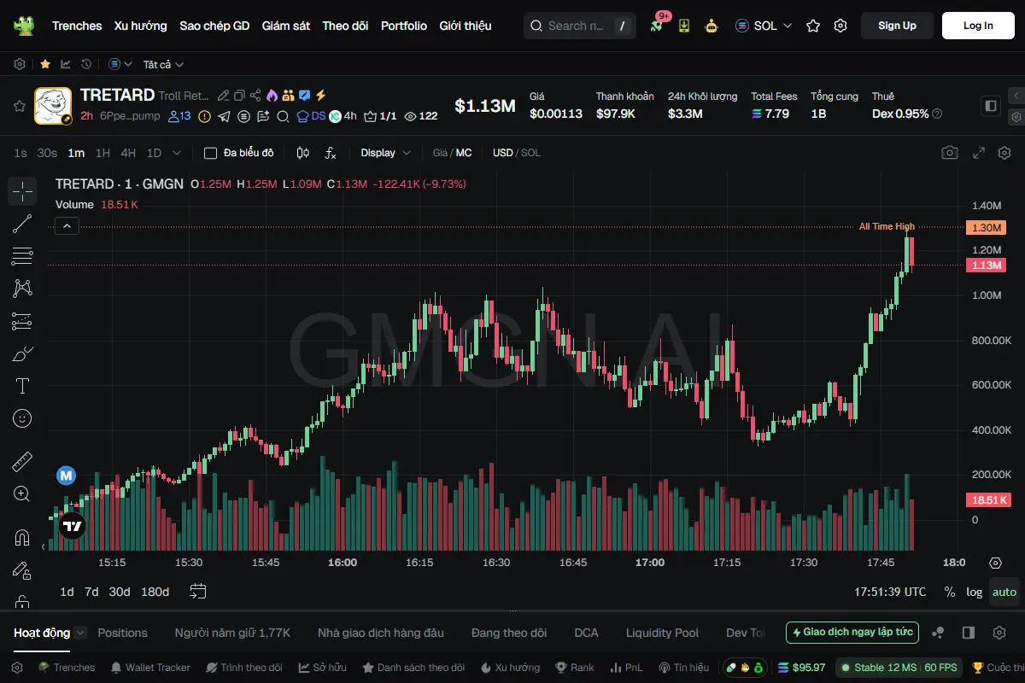Expand the Tất cả filter dropdown
1025x683 pixels.
[163, 64]
